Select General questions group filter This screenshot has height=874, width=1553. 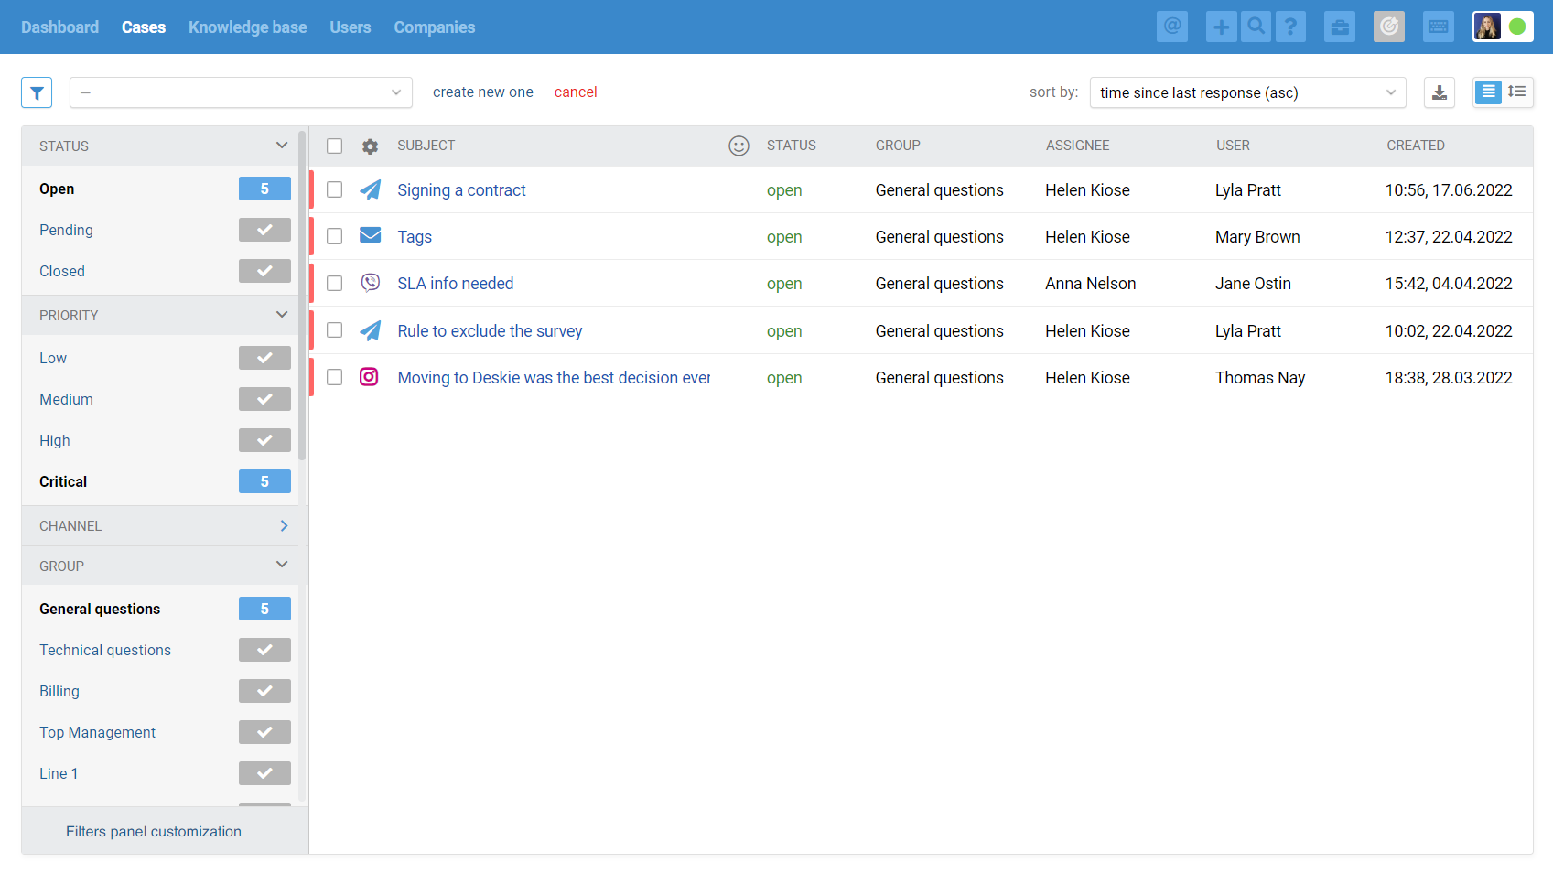click(x=100, y=609)
